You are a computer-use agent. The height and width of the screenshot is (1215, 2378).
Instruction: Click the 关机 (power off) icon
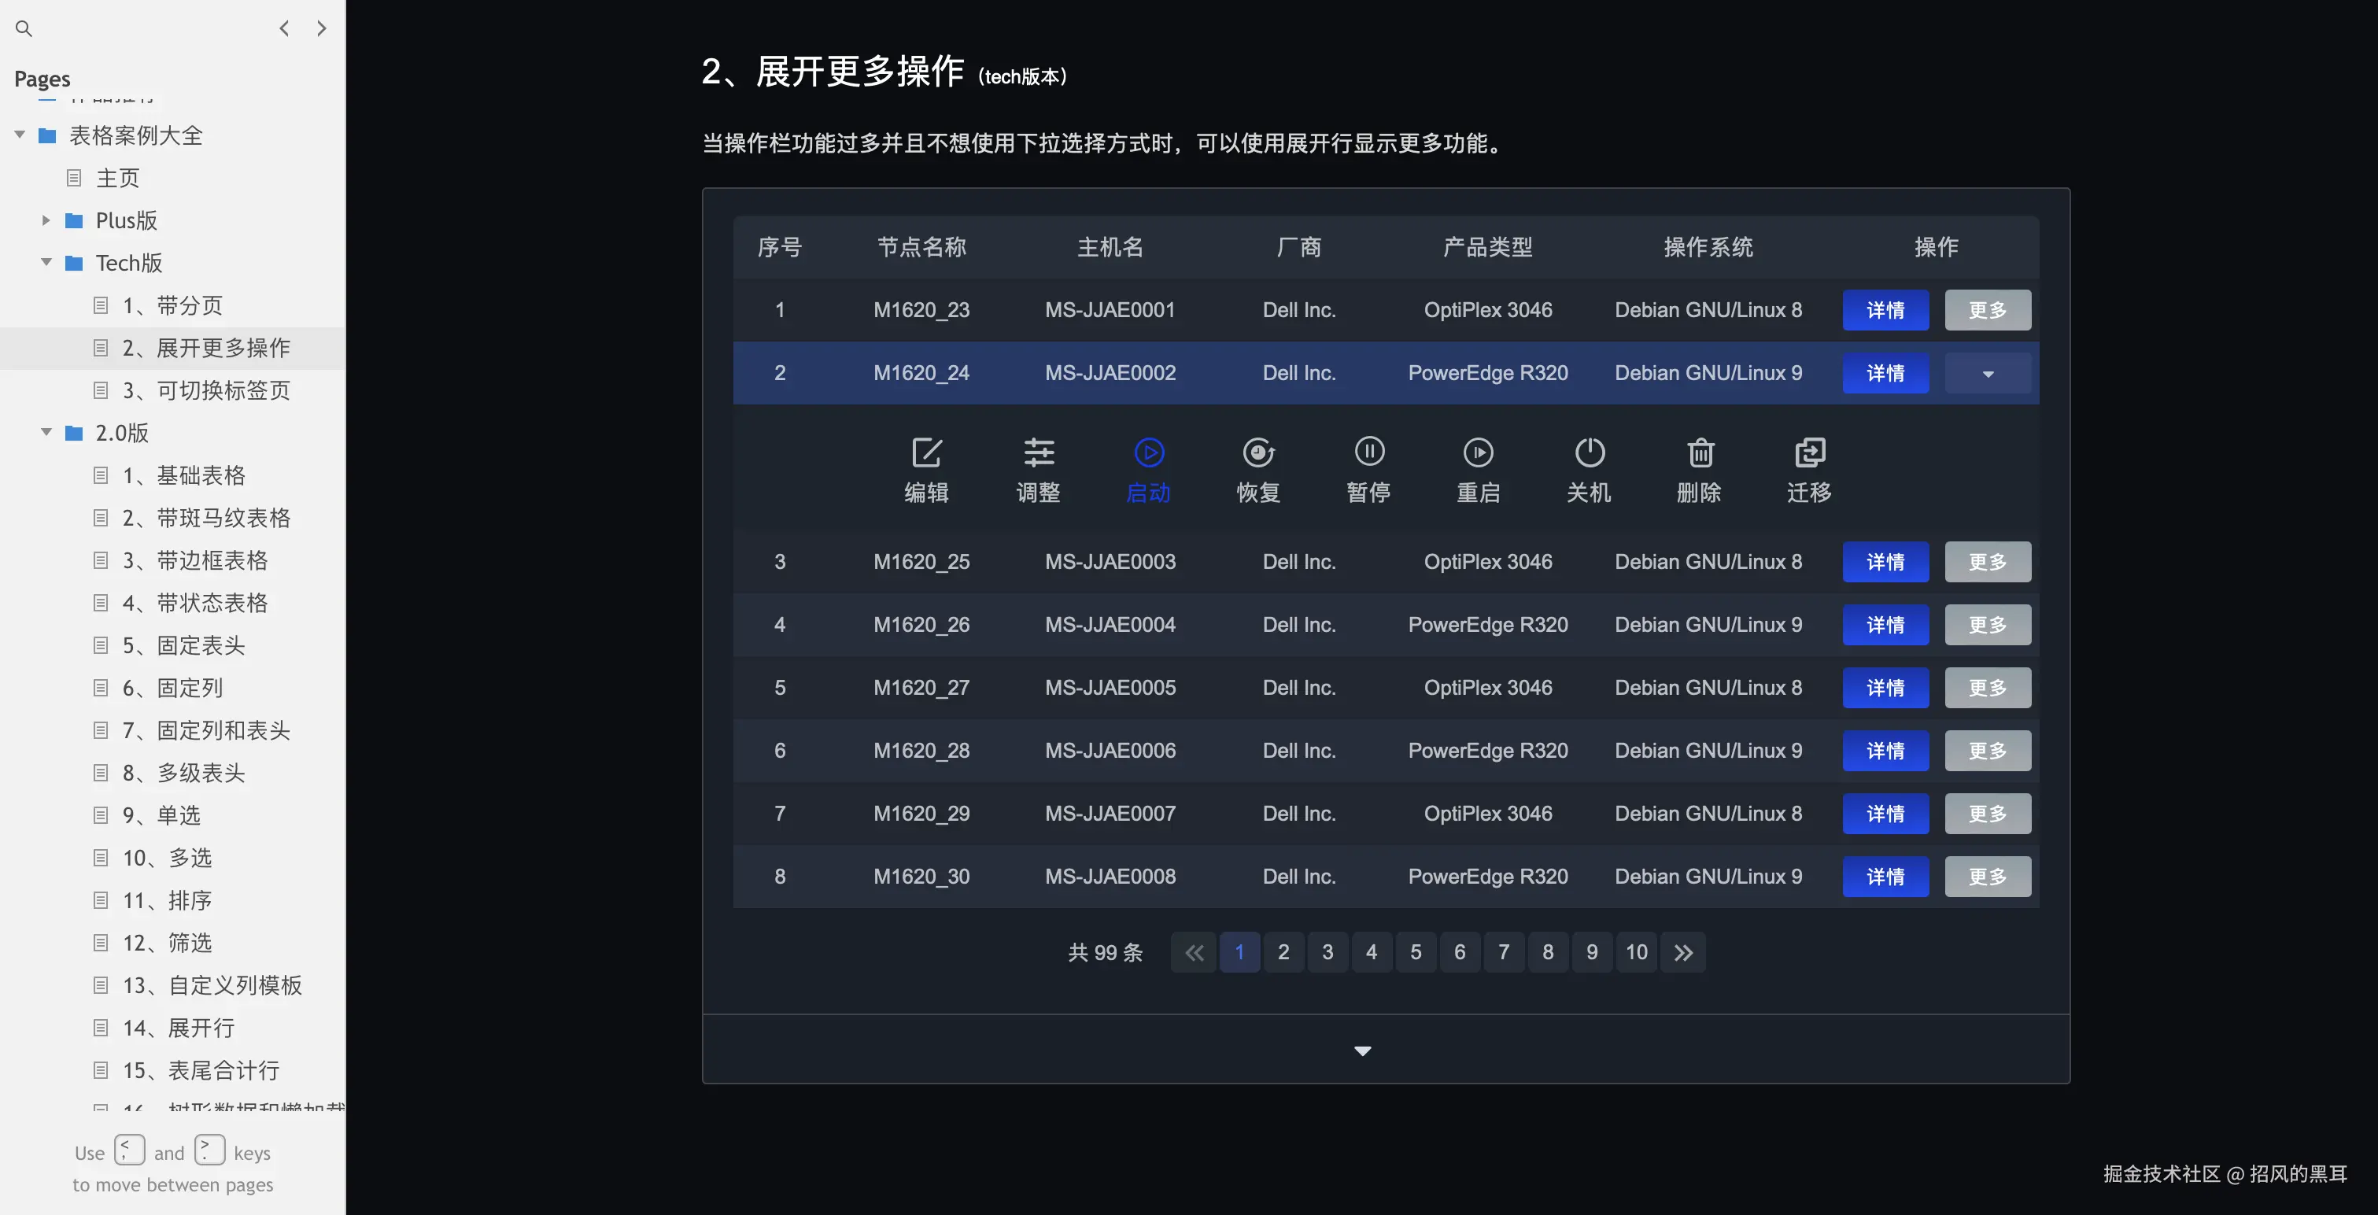[x=1589, y=452]
